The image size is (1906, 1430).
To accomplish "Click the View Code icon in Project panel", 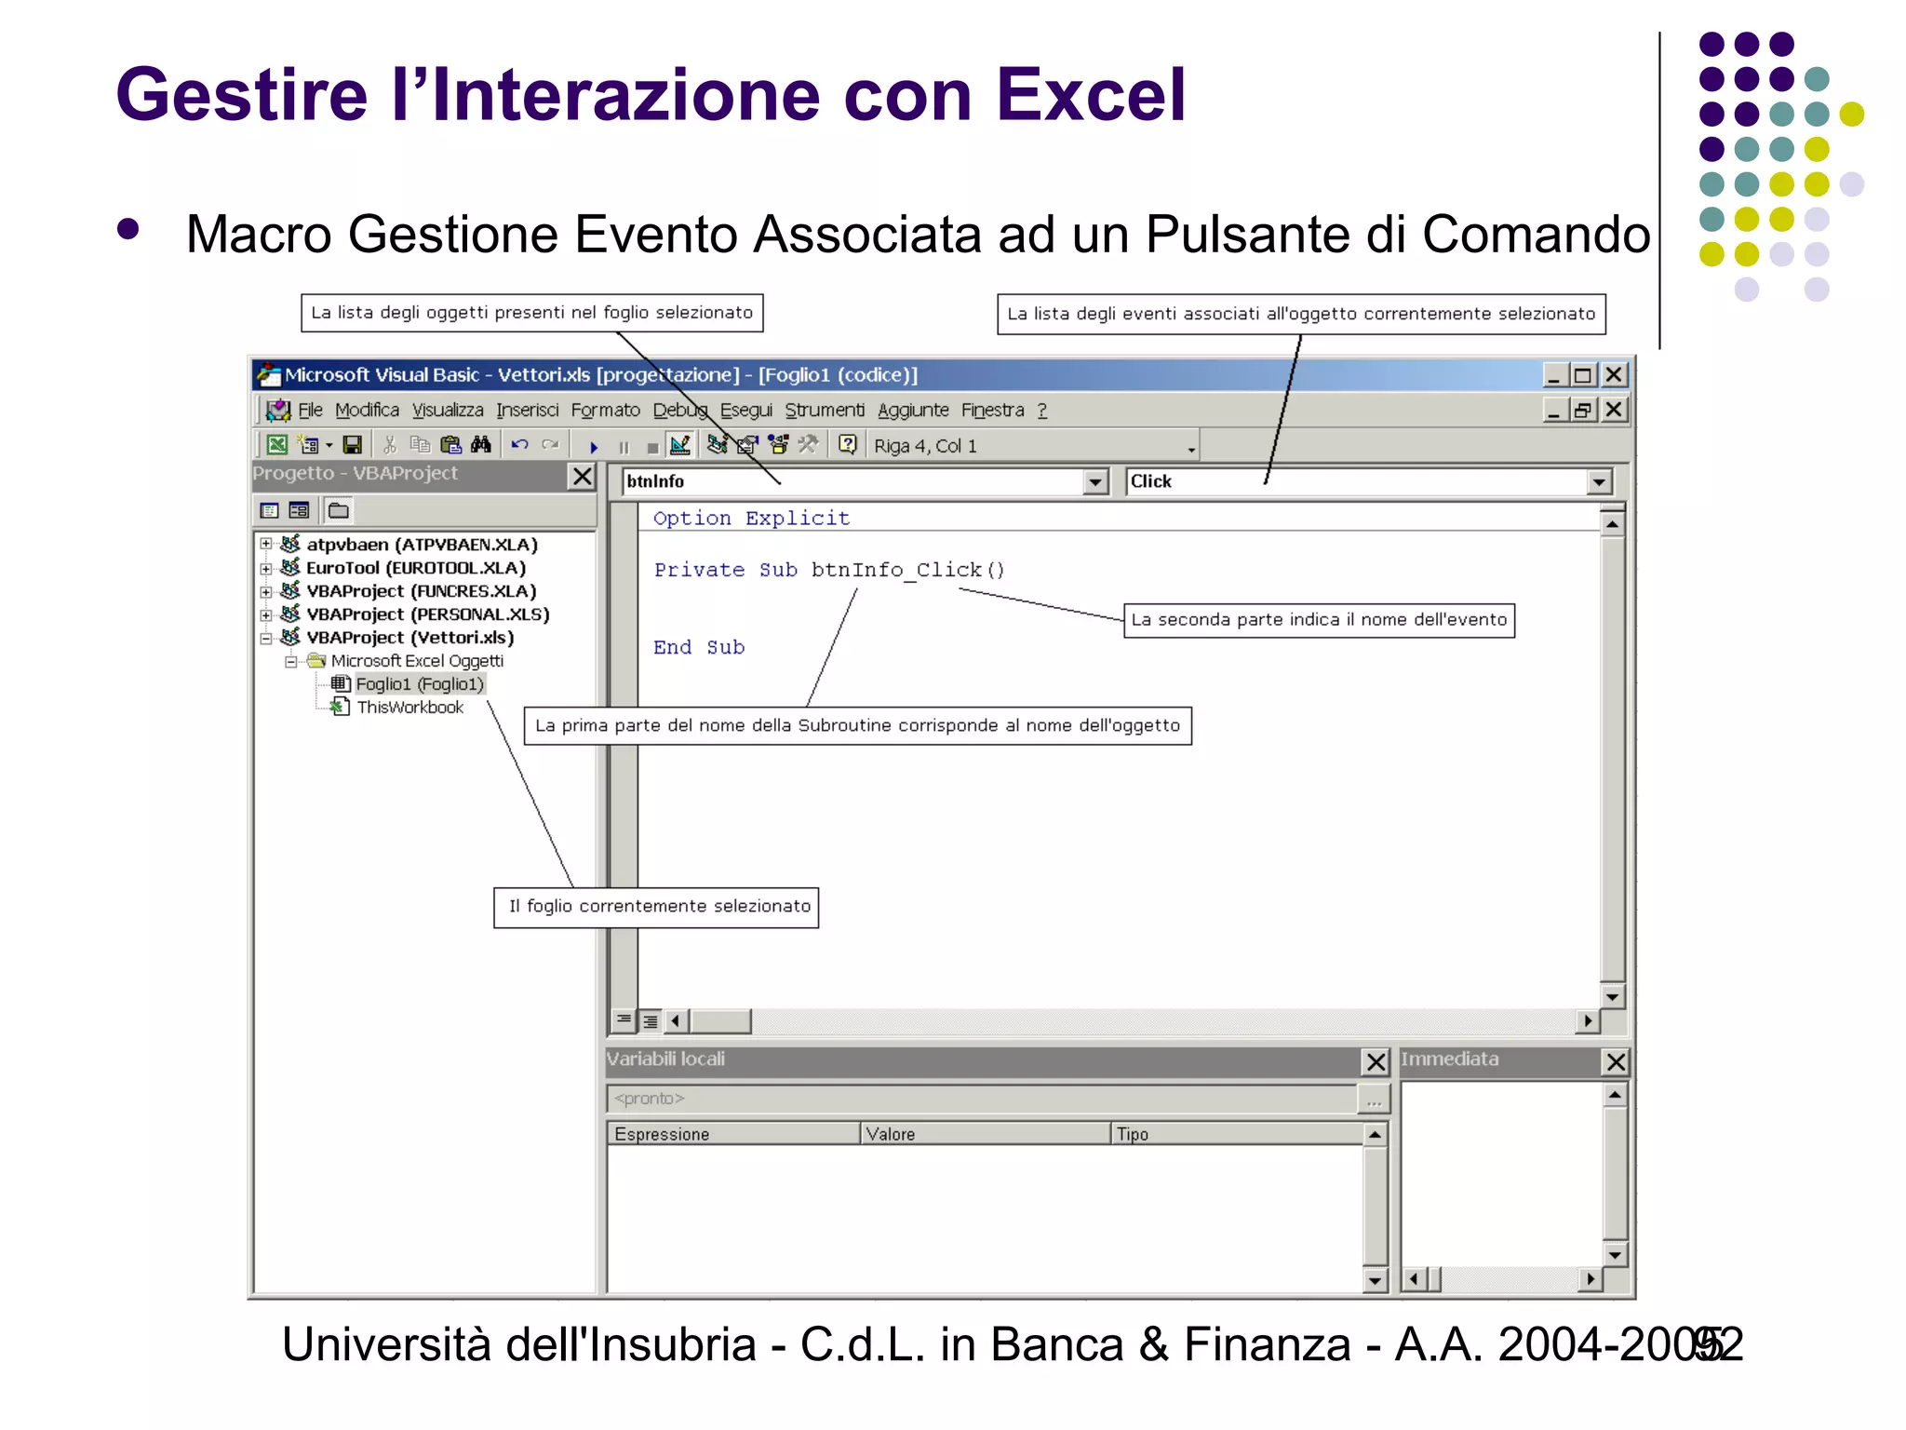I will [270, 510].
